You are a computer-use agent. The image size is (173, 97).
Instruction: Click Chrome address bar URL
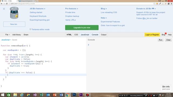tap(23, 4)
